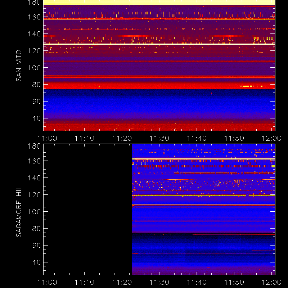Choose the Sagamore Hill plot's 11:30 time label
Screen dimensions: 288x288
159,282
